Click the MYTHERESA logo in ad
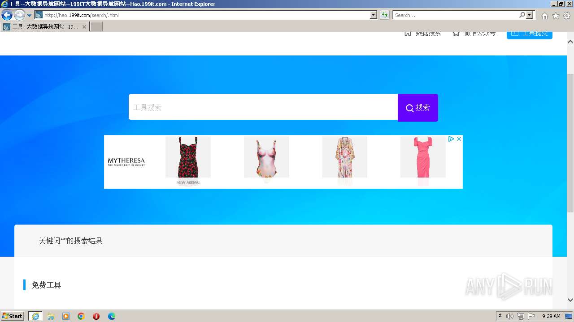Screen dimensions: 574x322 tap(126, 162)
